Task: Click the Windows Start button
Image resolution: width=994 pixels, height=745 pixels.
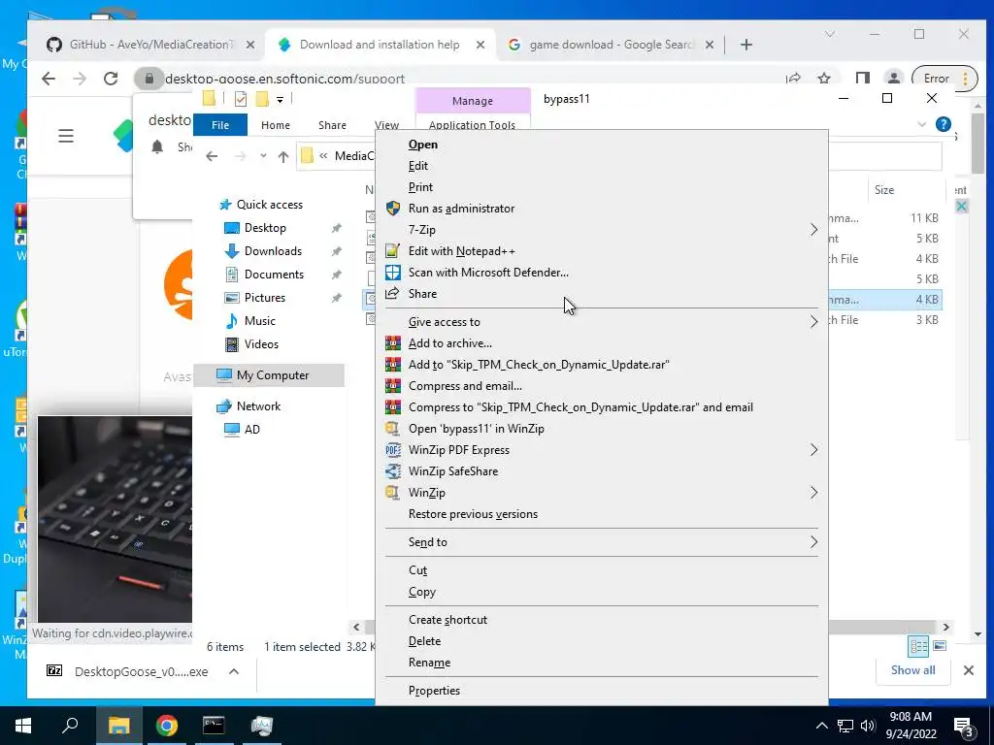Action: [23, 726]
